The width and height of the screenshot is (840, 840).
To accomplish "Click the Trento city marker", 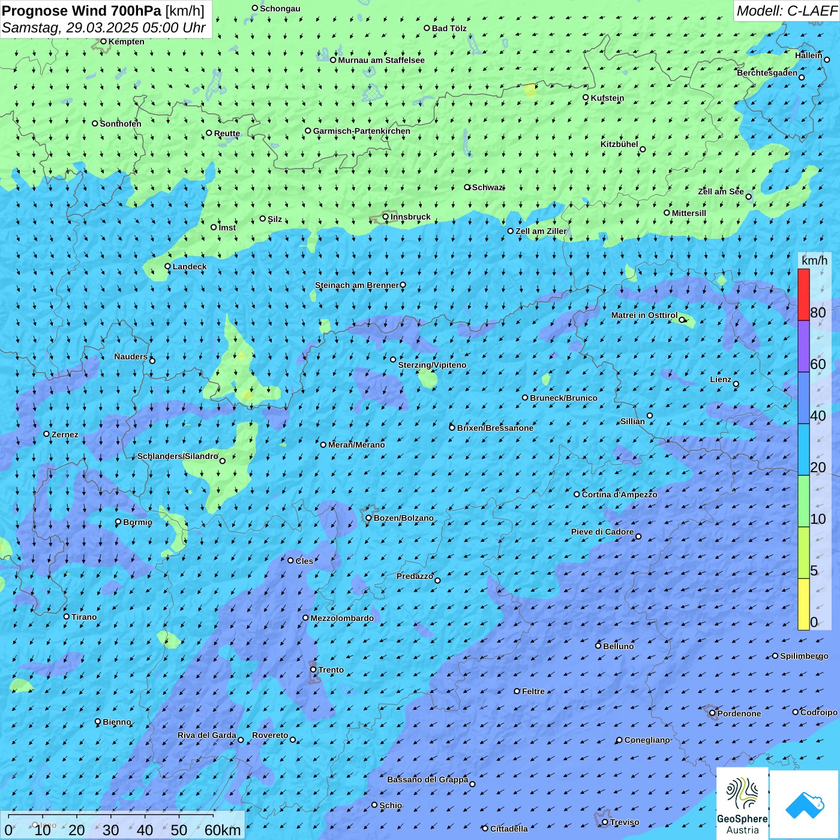I will (x=313, y=670).
